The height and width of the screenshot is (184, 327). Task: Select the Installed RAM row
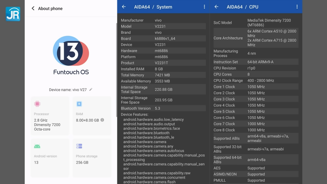(x=163, y=69)
